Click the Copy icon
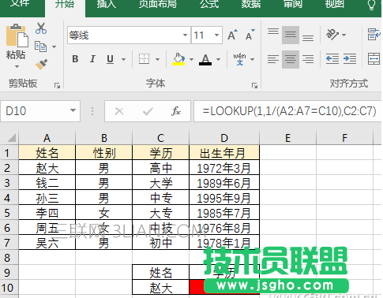 [x=40, y=47]
